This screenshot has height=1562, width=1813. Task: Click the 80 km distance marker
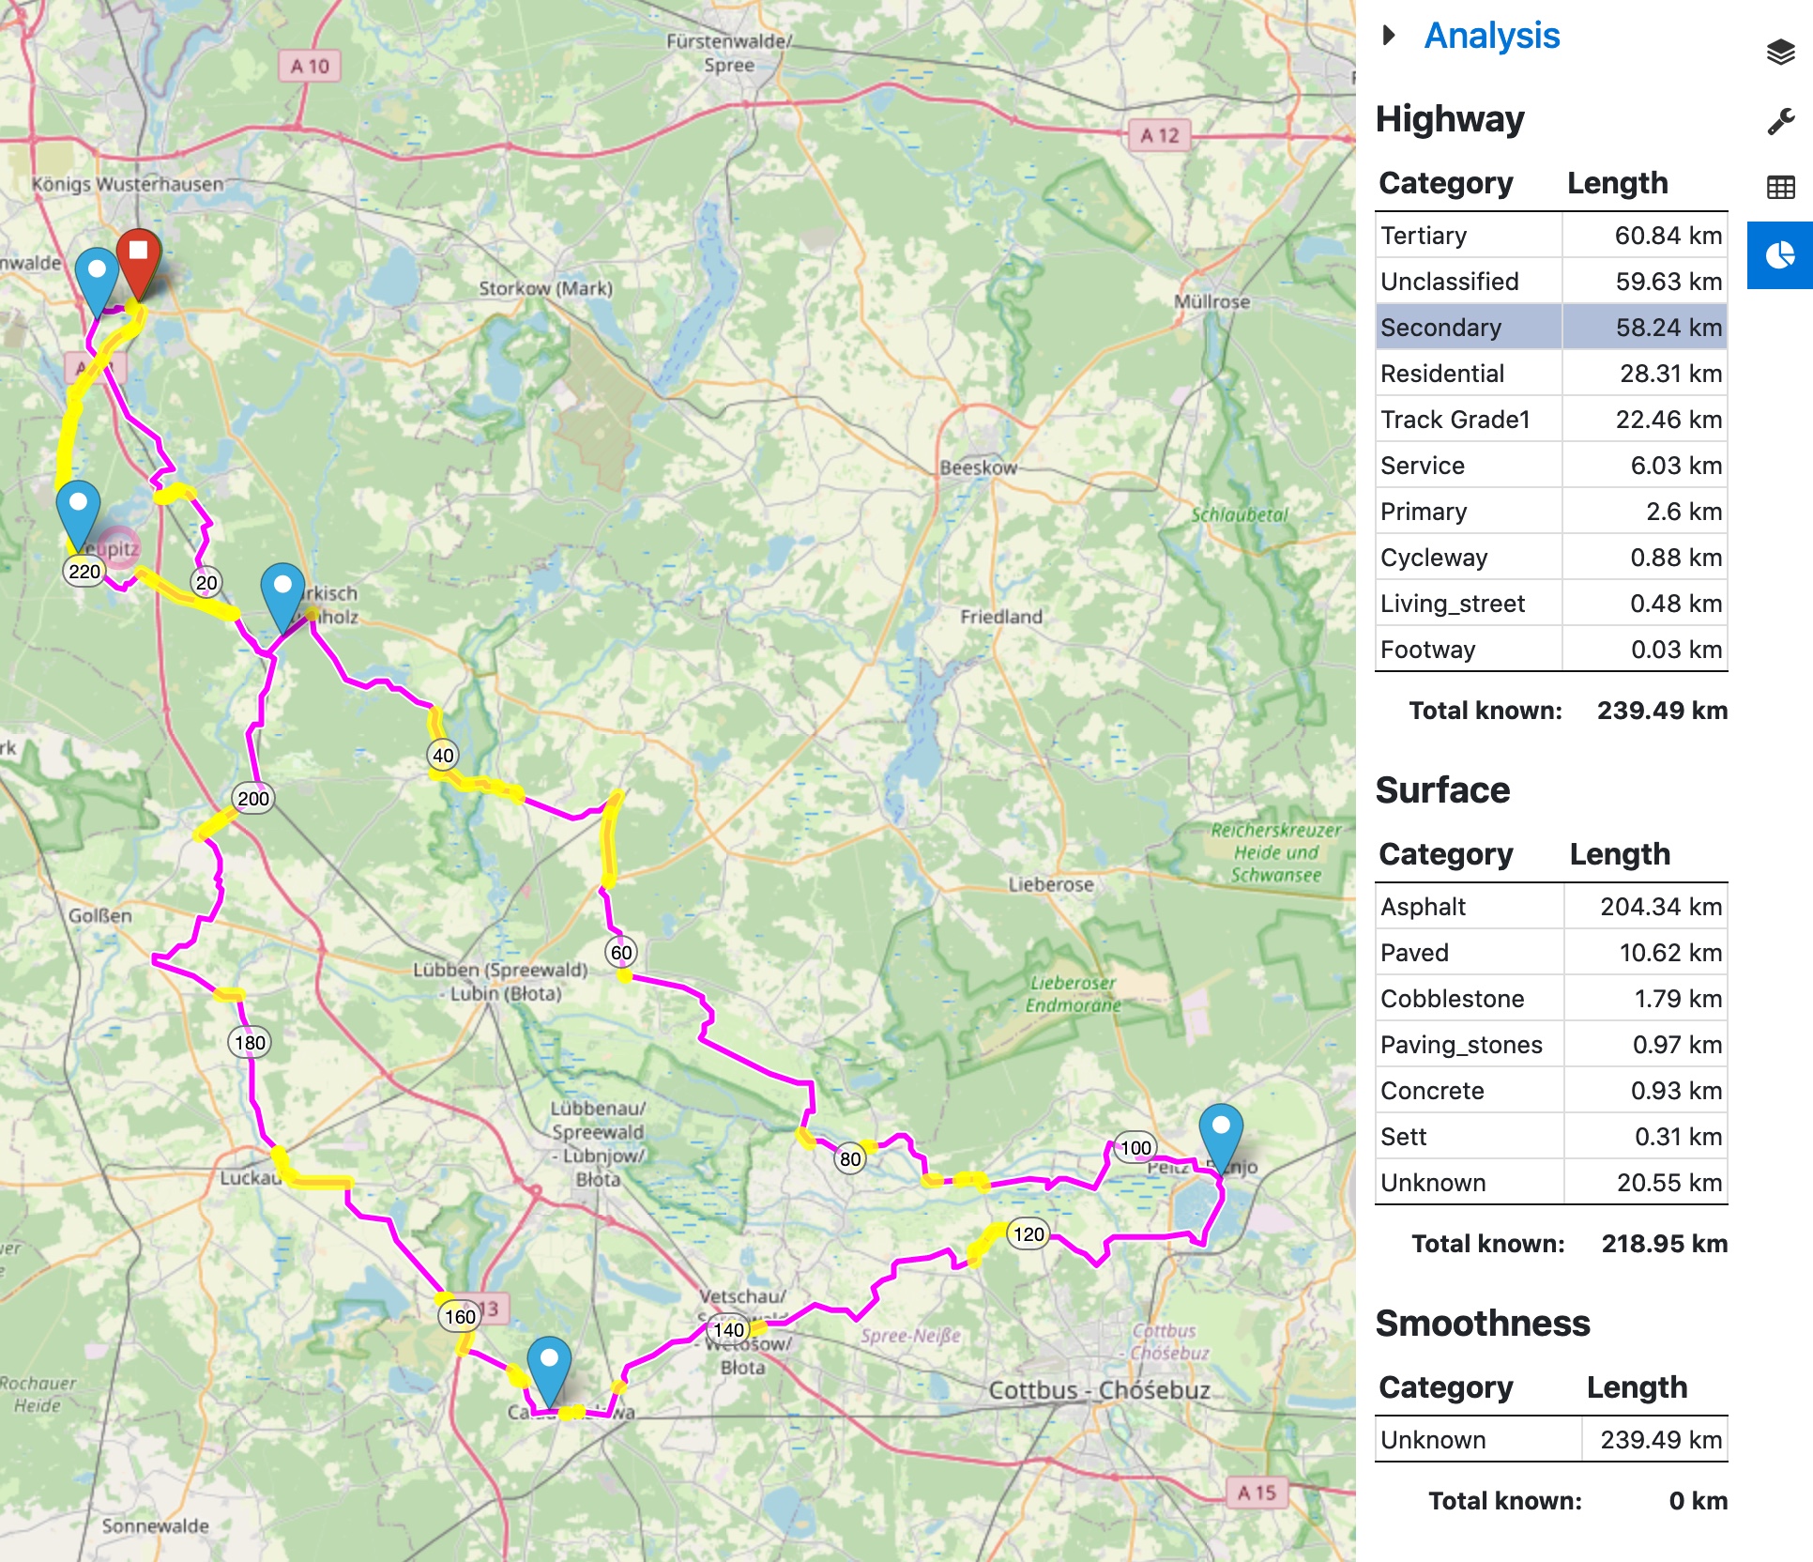click(850, 1158)
